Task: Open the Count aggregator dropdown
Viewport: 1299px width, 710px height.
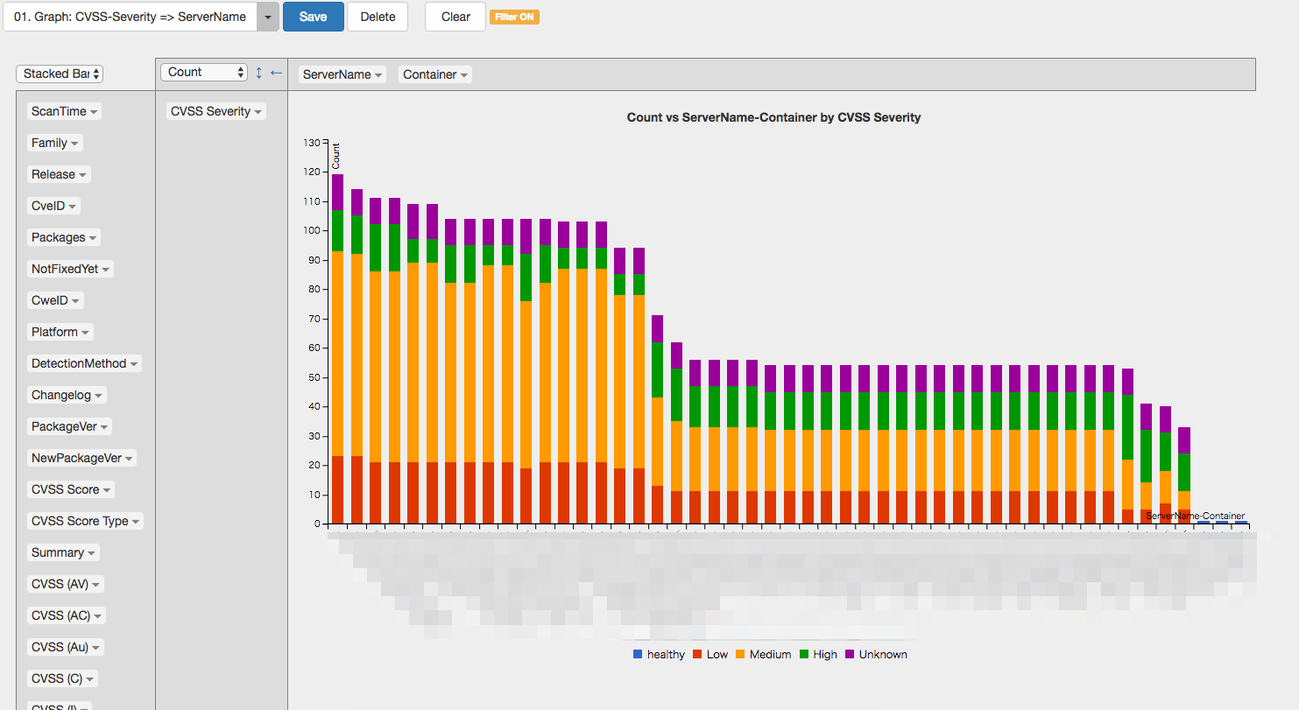Action: (x=204, y=73)
